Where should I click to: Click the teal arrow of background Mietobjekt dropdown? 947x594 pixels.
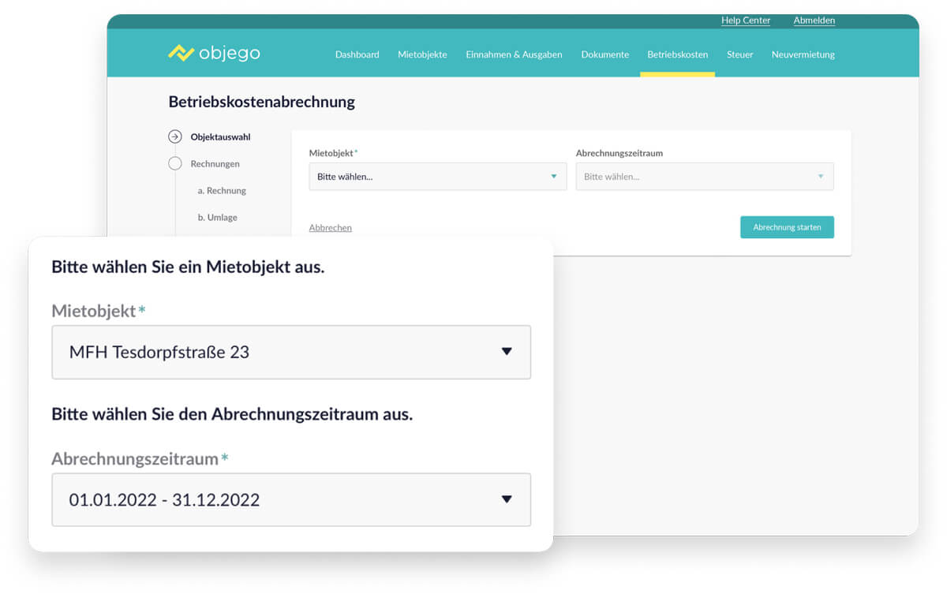[x=554, y=177]
